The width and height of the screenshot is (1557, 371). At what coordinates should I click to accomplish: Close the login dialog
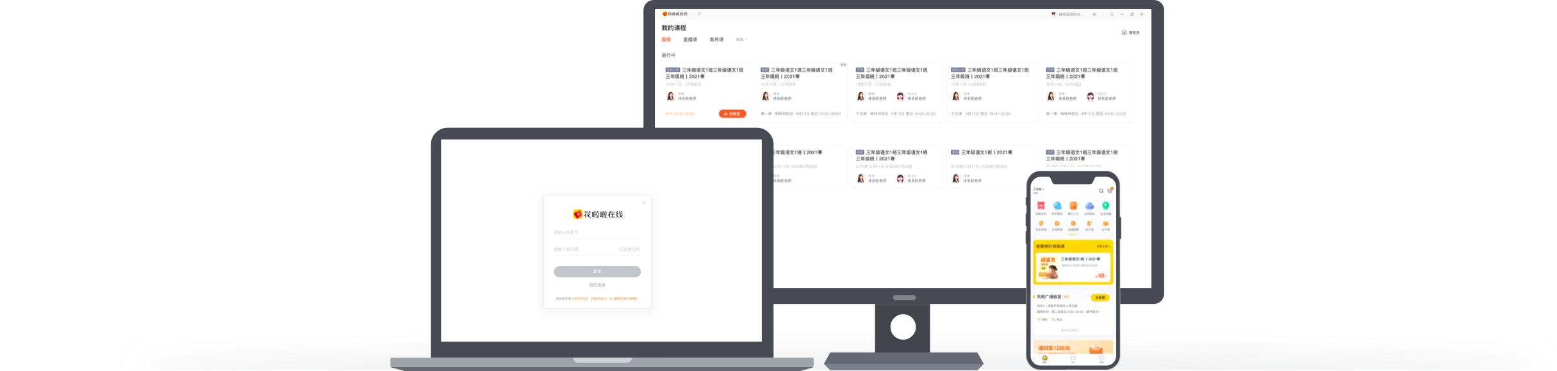pos(644,203)
